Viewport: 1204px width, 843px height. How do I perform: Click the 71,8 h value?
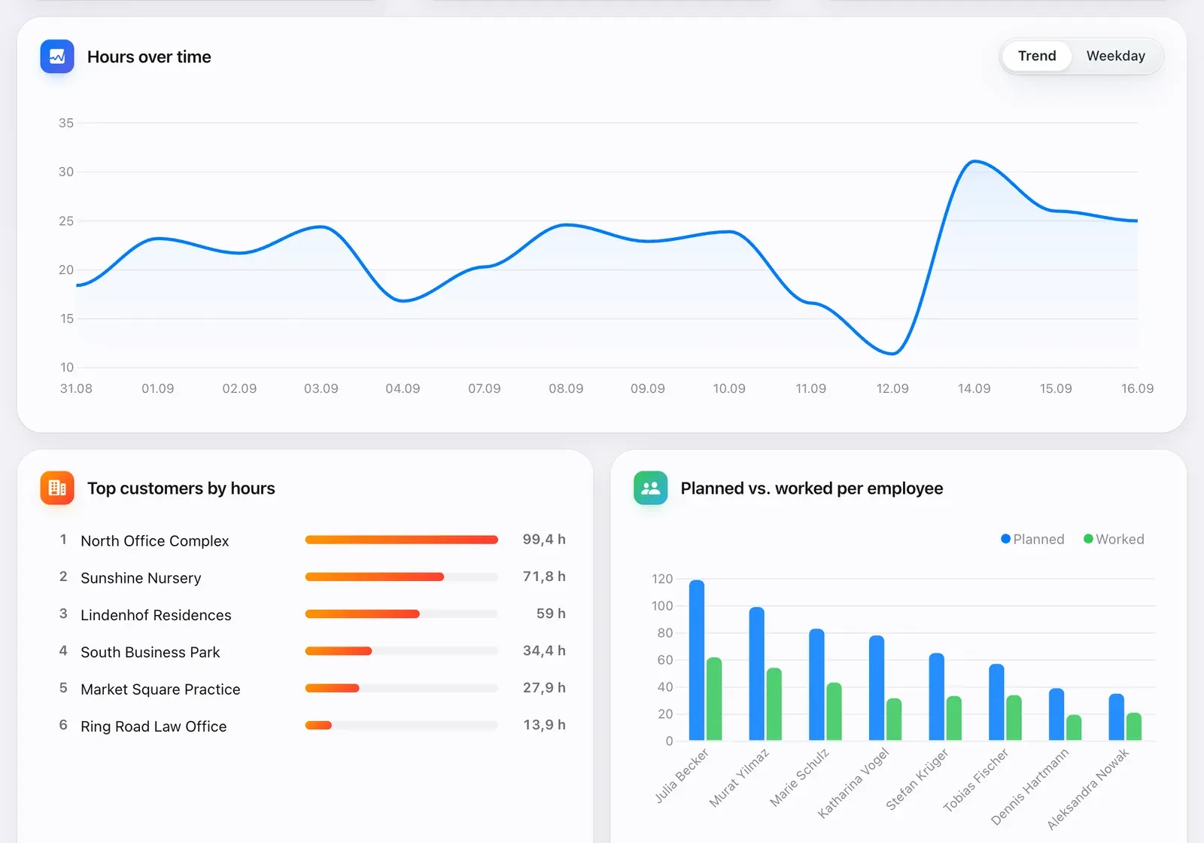tap(544, 576)
